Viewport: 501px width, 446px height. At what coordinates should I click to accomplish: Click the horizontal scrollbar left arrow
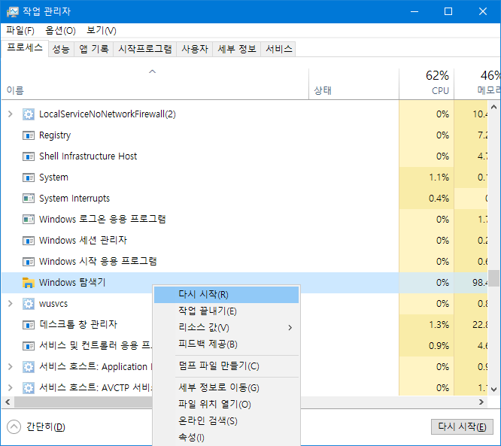8,402
